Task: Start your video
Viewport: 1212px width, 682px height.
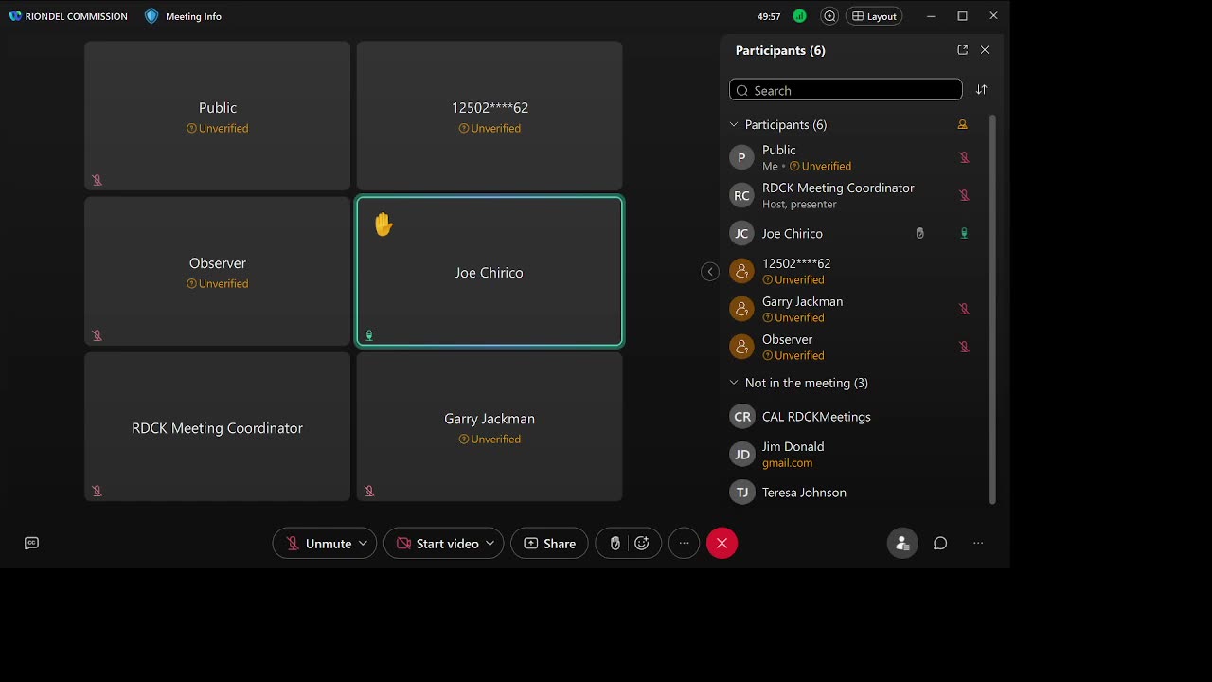Action: click(437, 544)
